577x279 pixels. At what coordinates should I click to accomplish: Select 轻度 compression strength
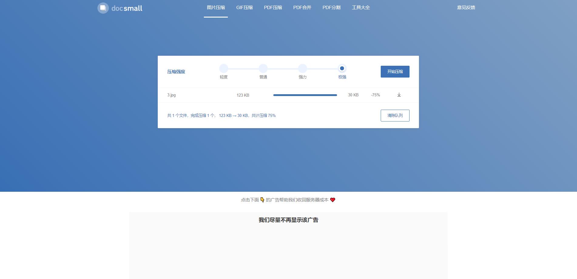pyautogui.click(x=224, y=69)
